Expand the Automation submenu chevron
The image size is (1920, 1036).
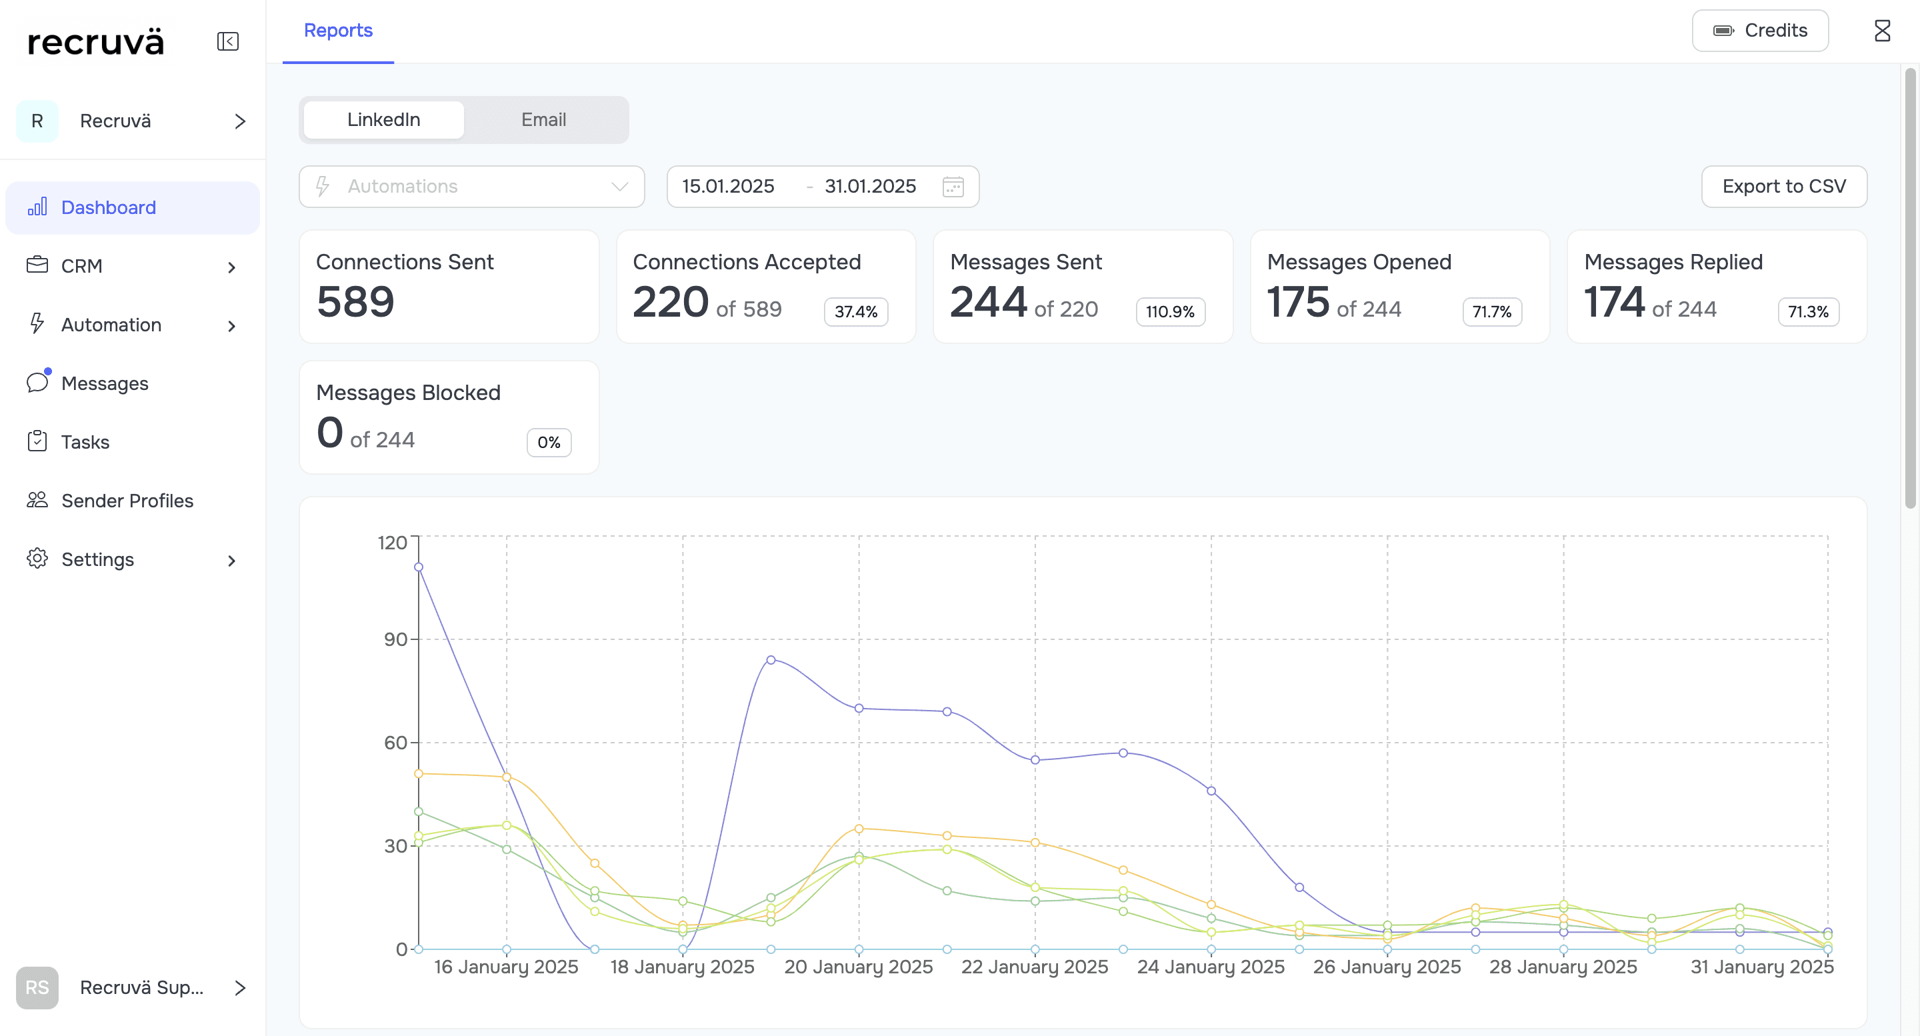pos(232,326)
